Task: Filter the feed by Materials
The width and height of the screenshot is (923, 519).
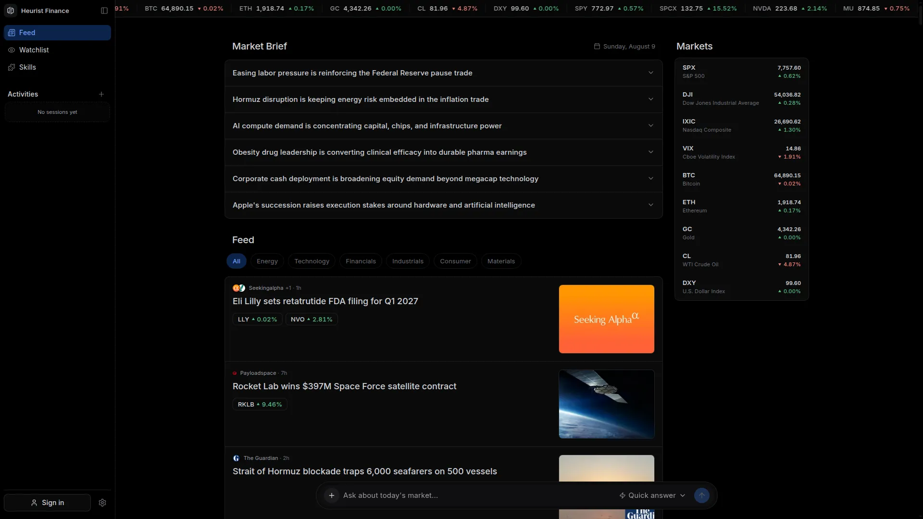Action: [x=501, y=261]
